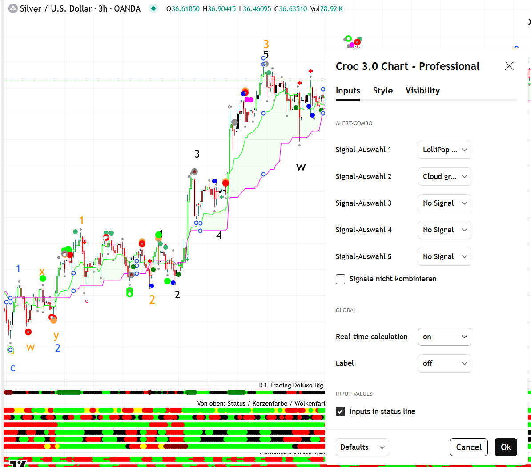This screenshot has height=467, width=531.
Task: Click the black wave label W on chart
Action: (x=301, y=168)
